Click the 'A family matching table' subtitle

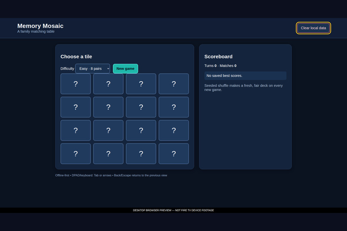[36, 31]
